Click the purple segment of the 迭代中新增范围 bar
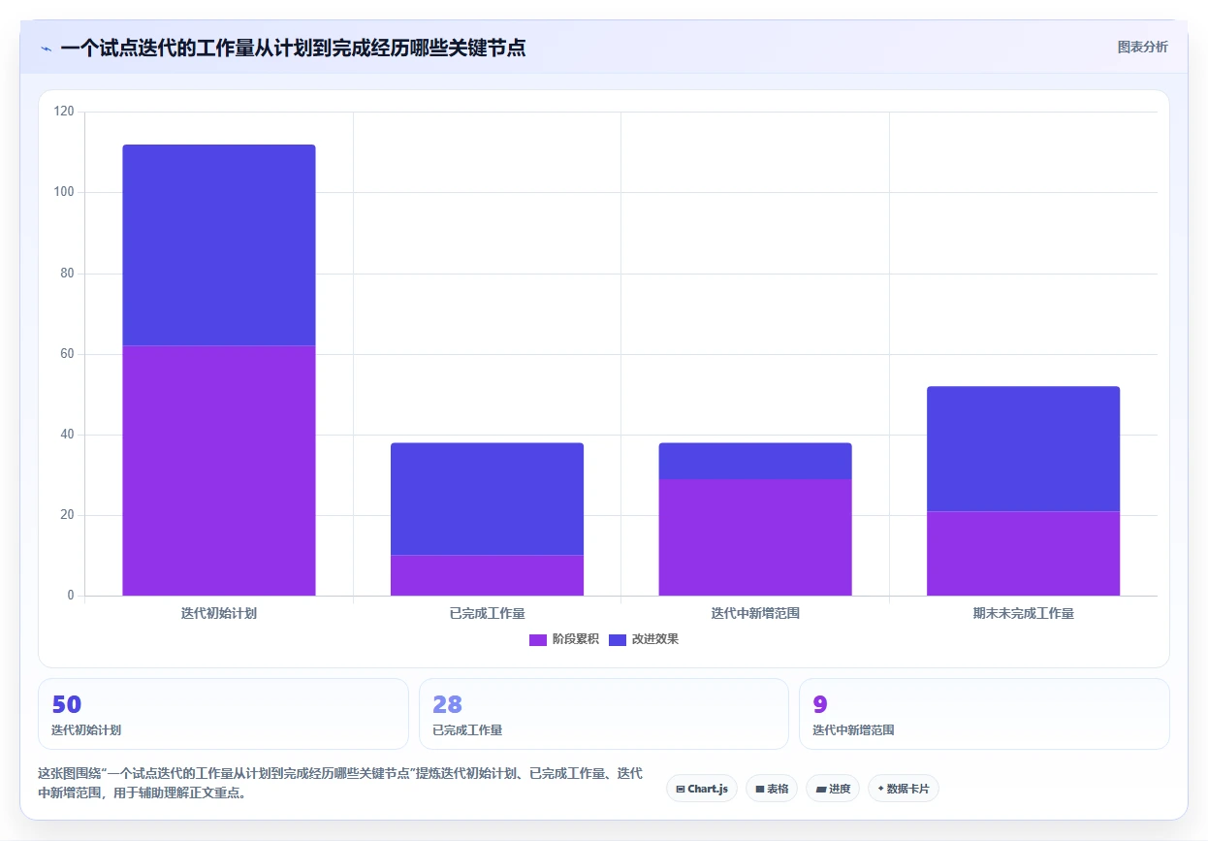Screen dimensions: 1208x841 755,537
